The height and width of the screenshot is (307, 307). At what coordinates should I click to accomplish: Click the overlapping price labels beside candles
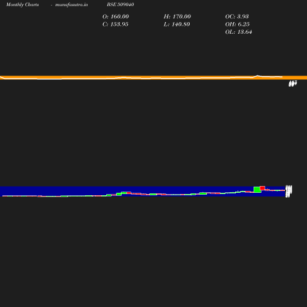289,192
